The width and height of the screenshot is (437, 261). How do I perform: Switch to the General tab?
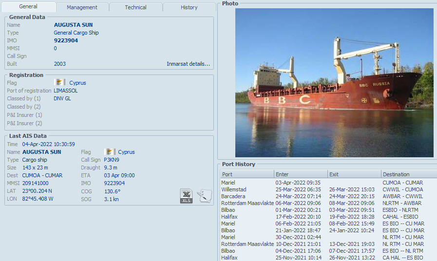click(x=28, y=7)
